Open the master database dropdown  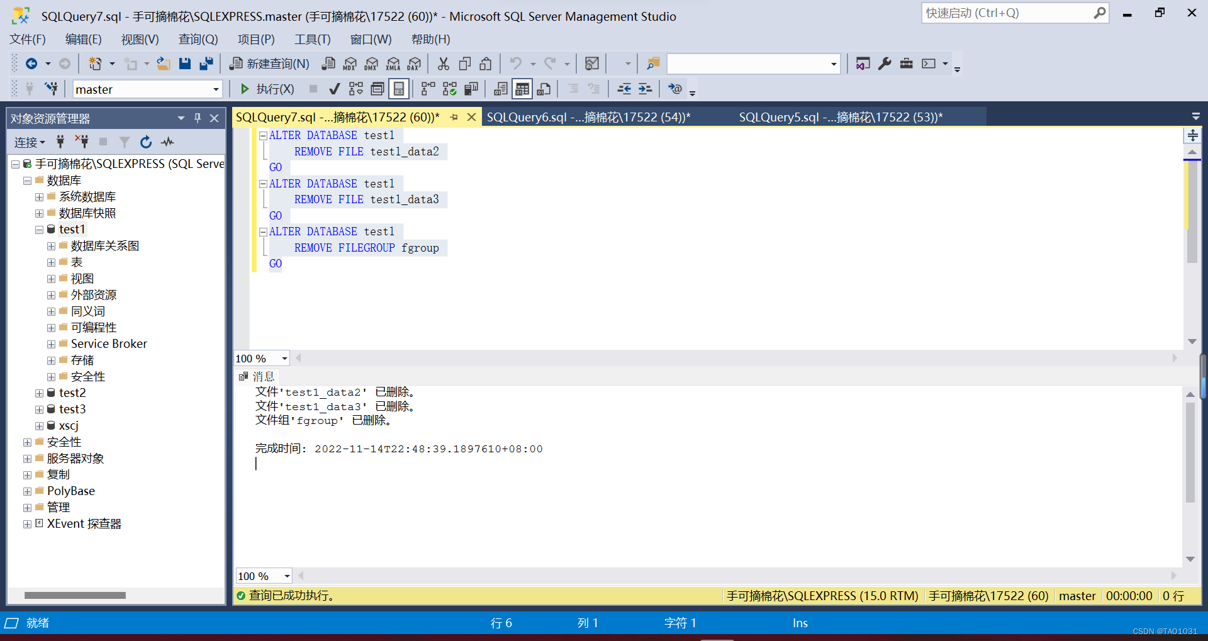pyautogui.click(x=216, y=89)
